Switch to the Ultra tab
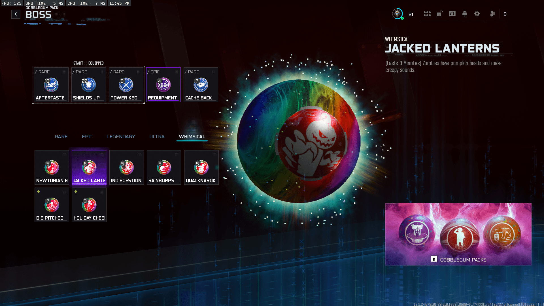 click(157, 137)
